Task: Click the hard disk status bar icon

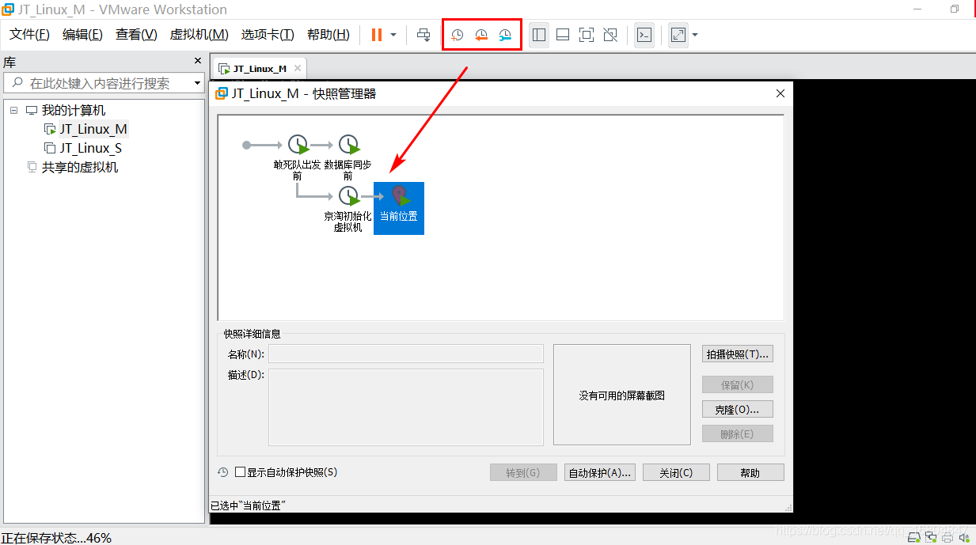Action: coord(913,538)
